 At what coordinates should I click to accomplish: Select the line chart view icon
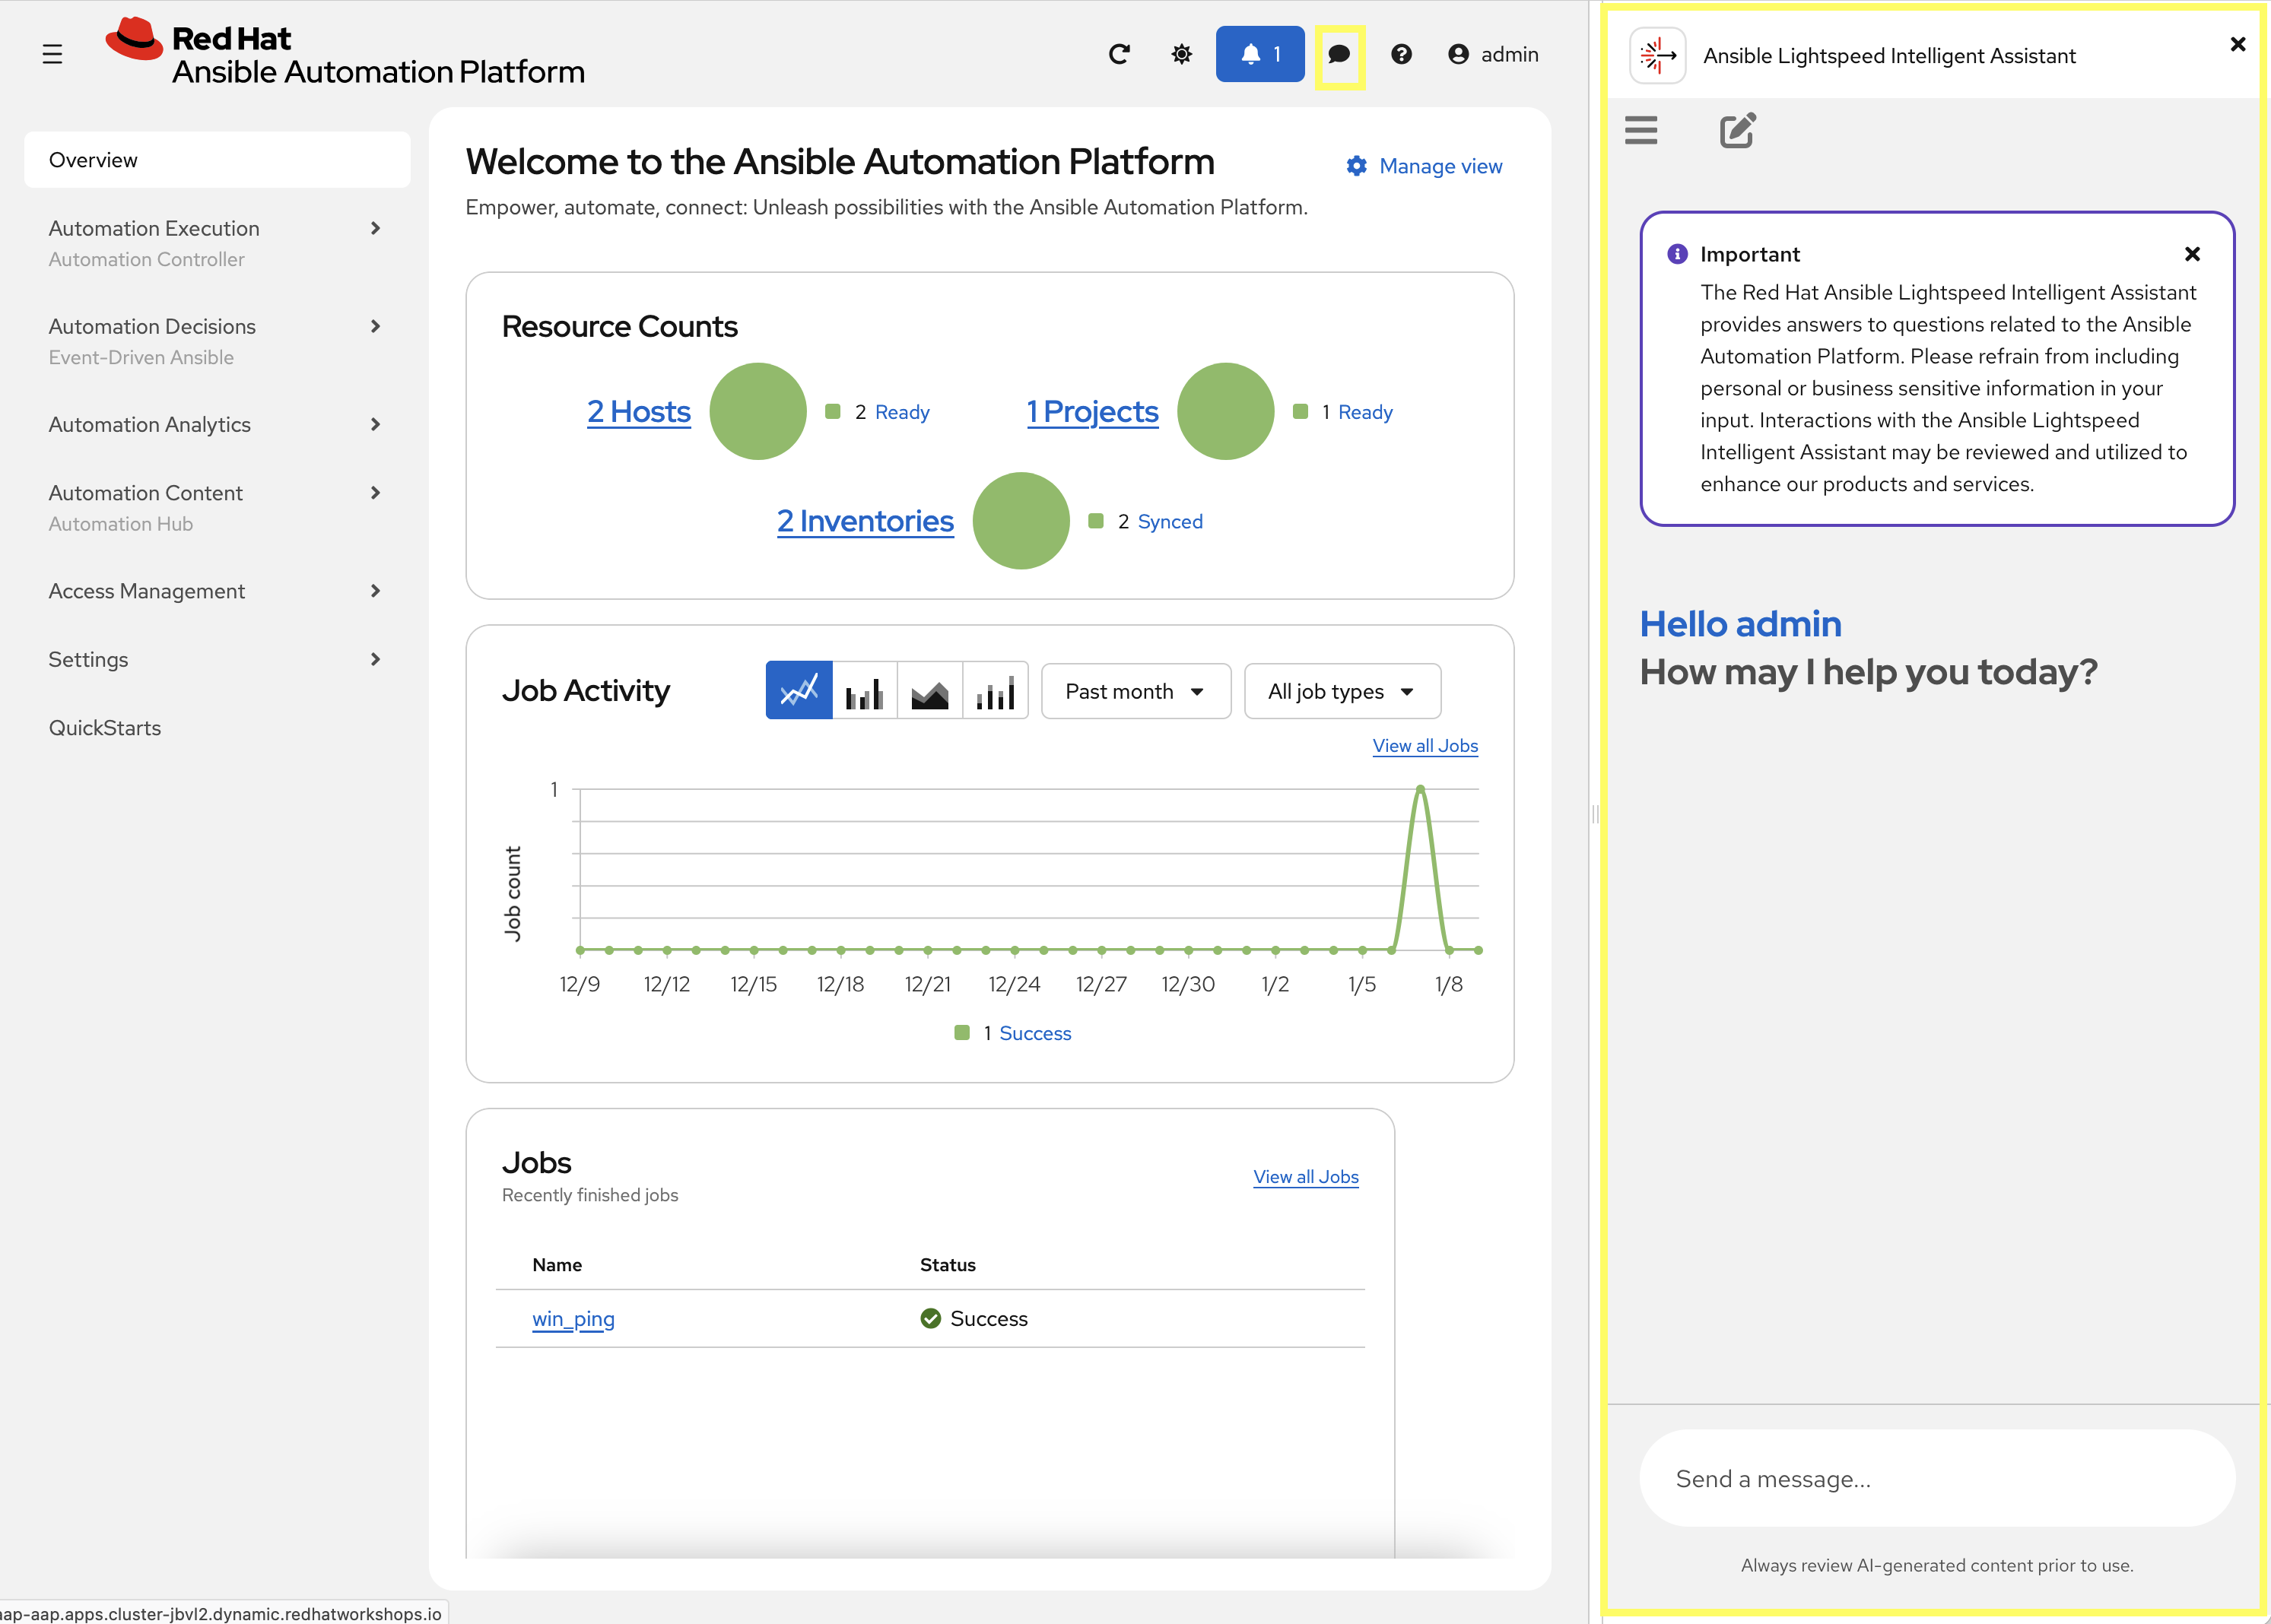[799, 690]
